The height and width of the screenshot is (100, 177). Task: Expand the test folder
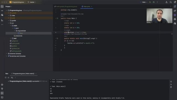pos(11,38)
